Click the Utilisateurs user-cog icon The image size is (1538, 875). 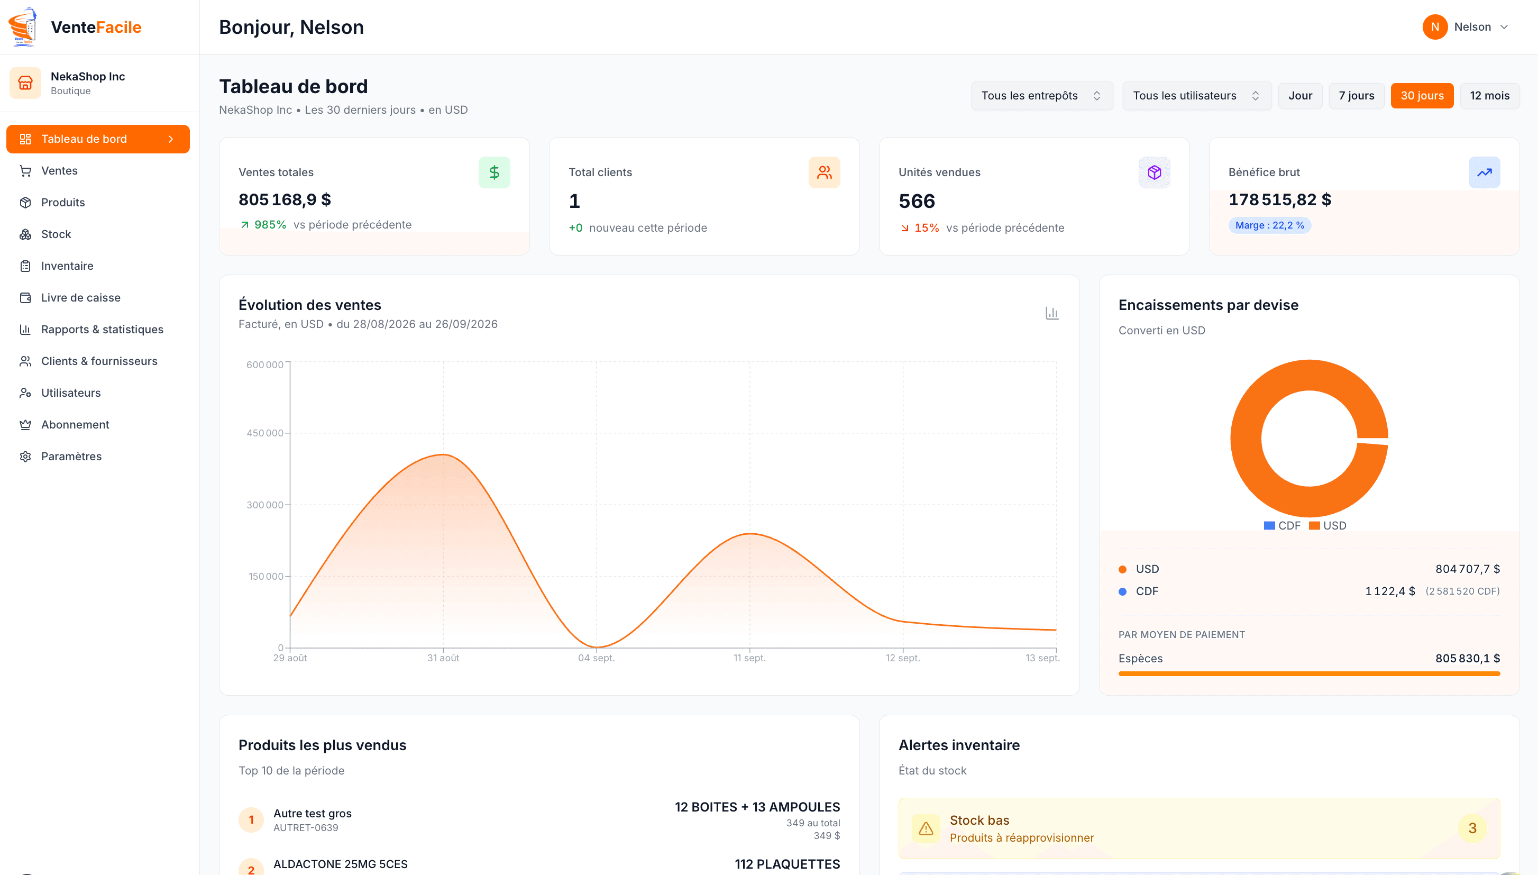[x=25, y=393]
